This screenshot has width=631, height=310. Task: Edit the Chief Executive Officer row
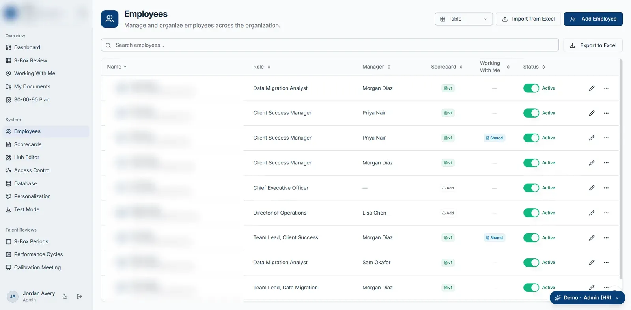click(592, 188)
